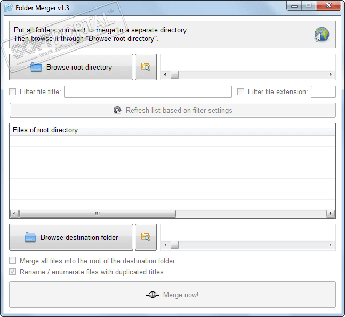
Task: Click the file list horizontal scrollbar thumb
Action: [x=98, y=213]
